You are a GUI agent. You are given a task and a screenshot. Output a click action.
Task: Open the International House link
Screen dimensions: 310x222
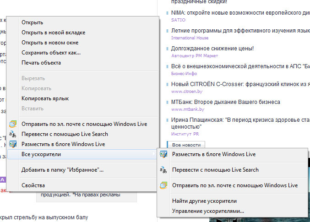pyautogui.click(x=190, y=38)
